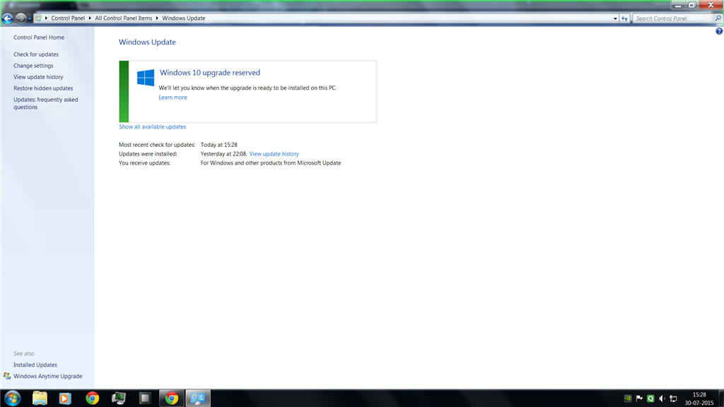Click the address bar folder icon

point(40,18)
